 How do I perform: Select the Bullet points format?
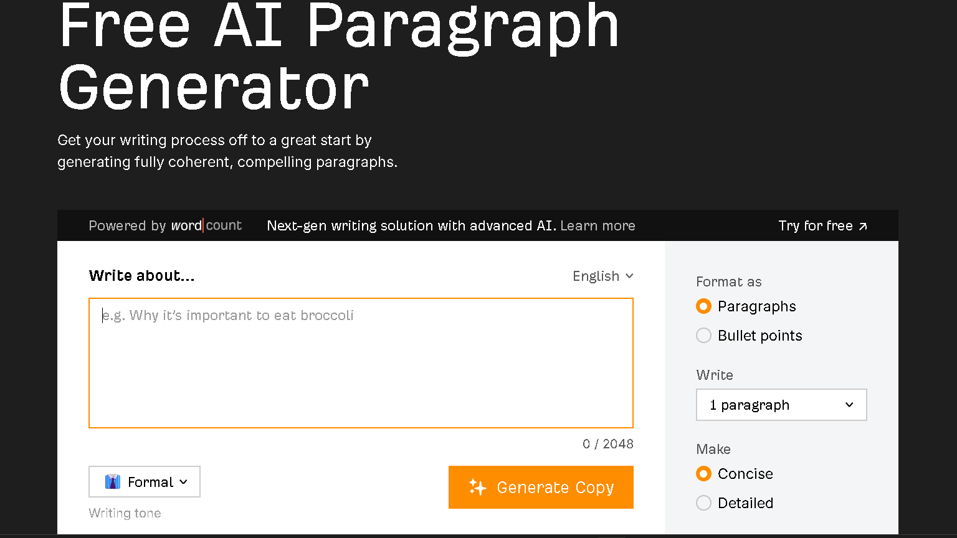point(703,335)
